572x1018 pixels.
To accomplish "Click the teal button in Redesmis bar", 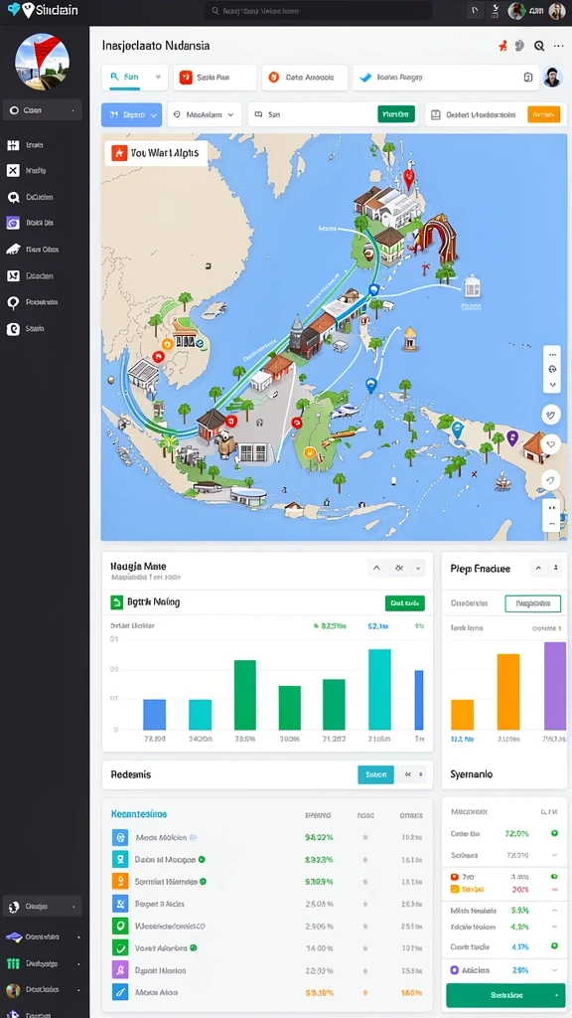I will (x=375, y=774).
